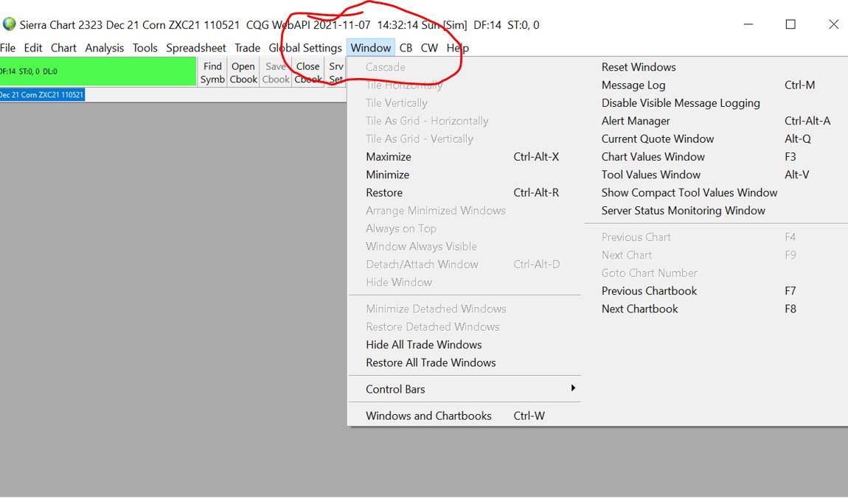Minimize the Sierra Chart window
This screenshot has height=498, width=848.
click(748, 24)
